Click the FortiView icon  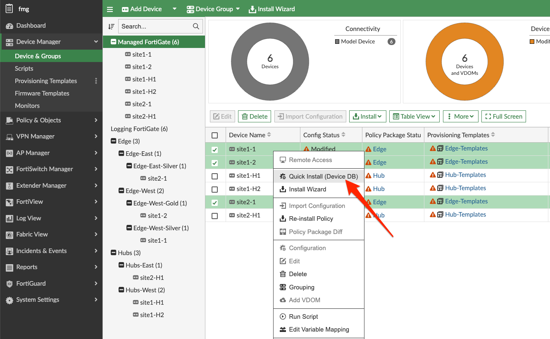[x=9, y=202]
